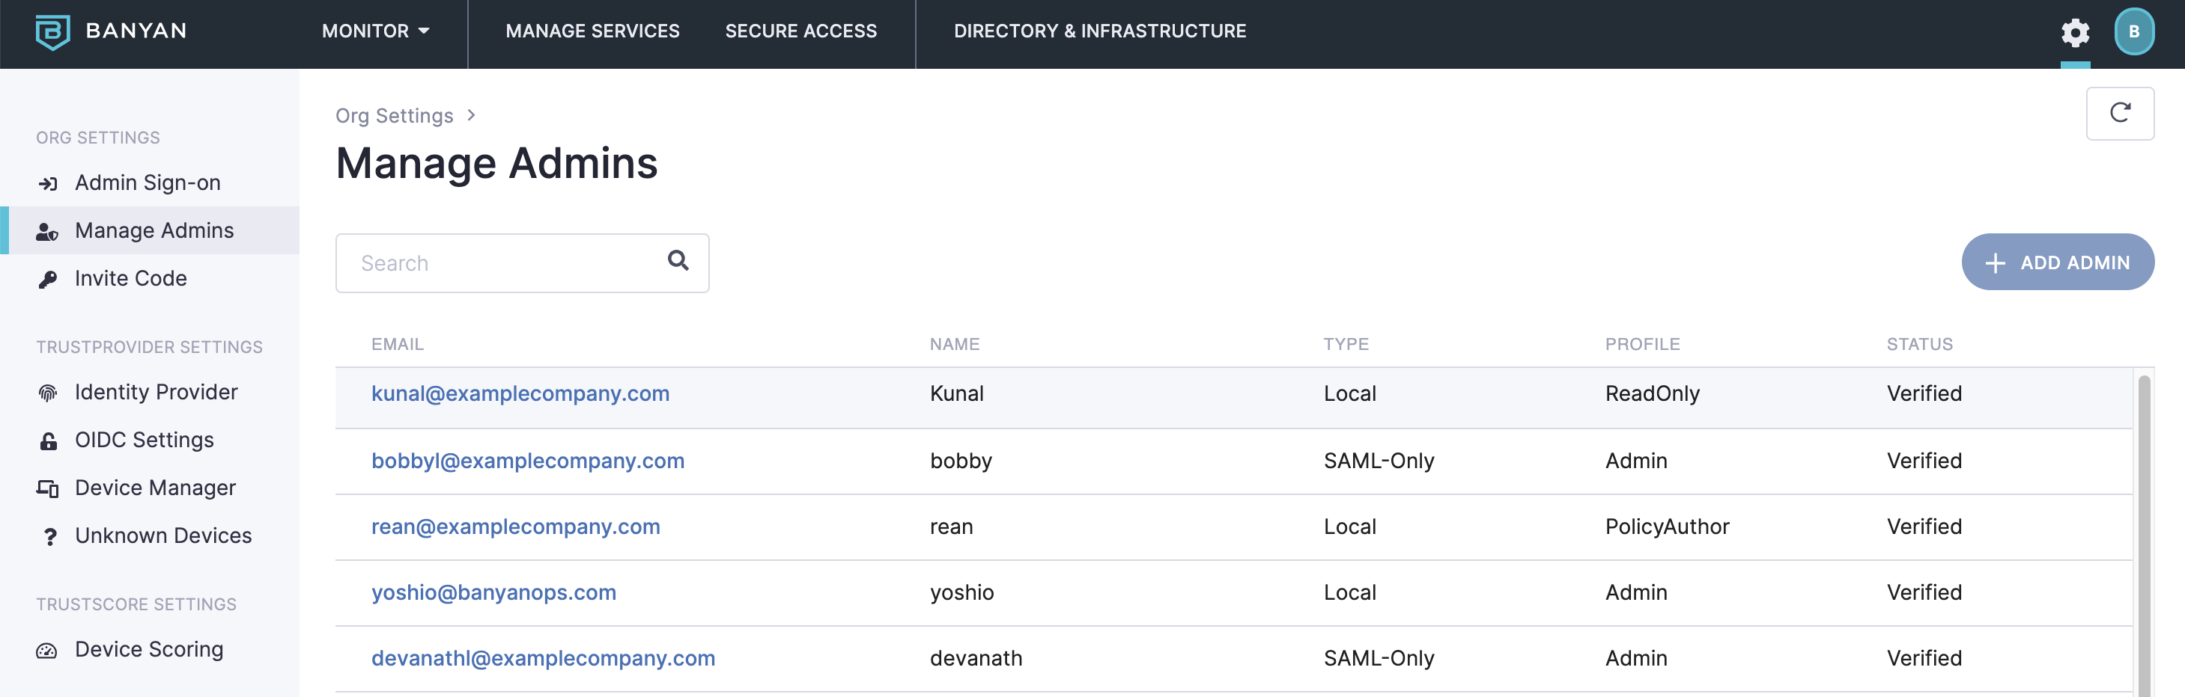Open devanathl@examplecompany.com admin link
This screenshot has width=2185, height=697.
(543, 659)
